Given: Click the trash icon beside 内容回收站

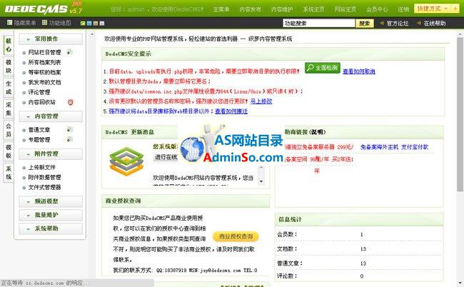Looking at the screenshot, I should [70, 102].
